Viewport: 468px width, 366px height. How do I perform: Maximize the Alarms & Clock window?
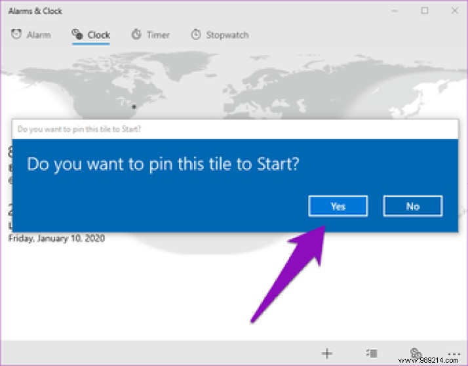425,10
